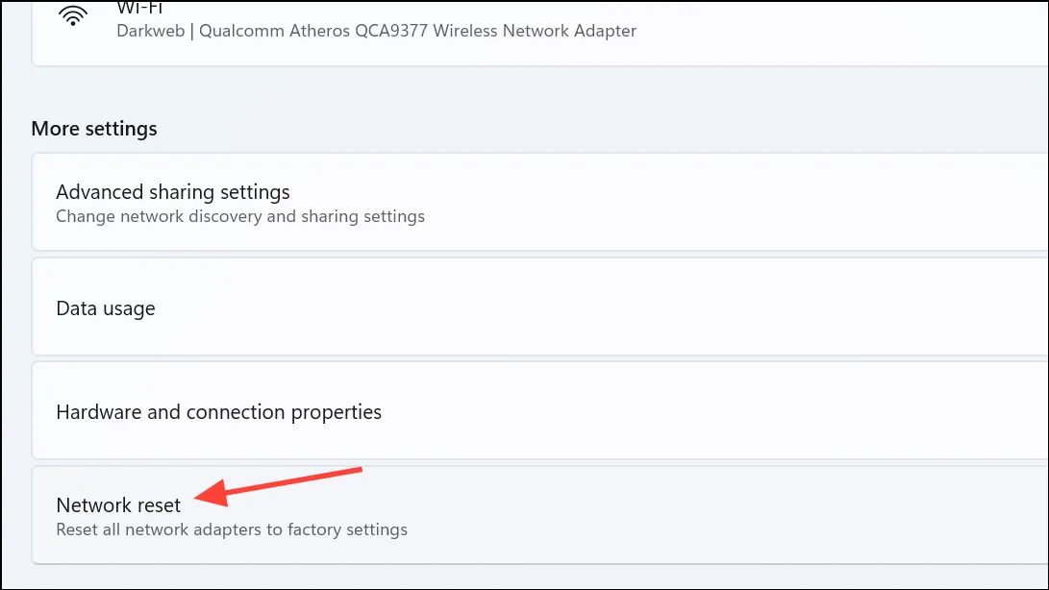Open Hardware and connection properties
The width and height of the screenshot is (1049, 590).
pos(539,410)
